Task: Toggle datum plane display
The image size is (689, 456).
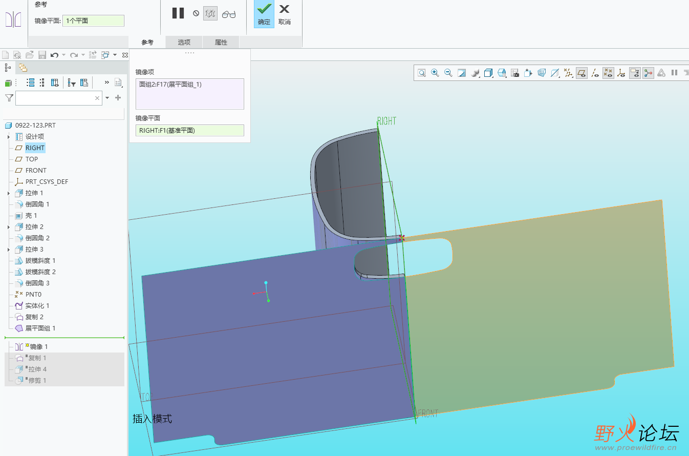Action: (582, 73)
